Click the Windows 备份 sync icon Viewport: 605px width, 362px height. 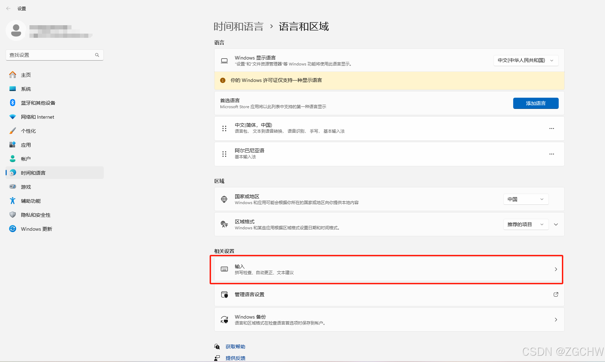pyautogui.click(x=224, y=320)
